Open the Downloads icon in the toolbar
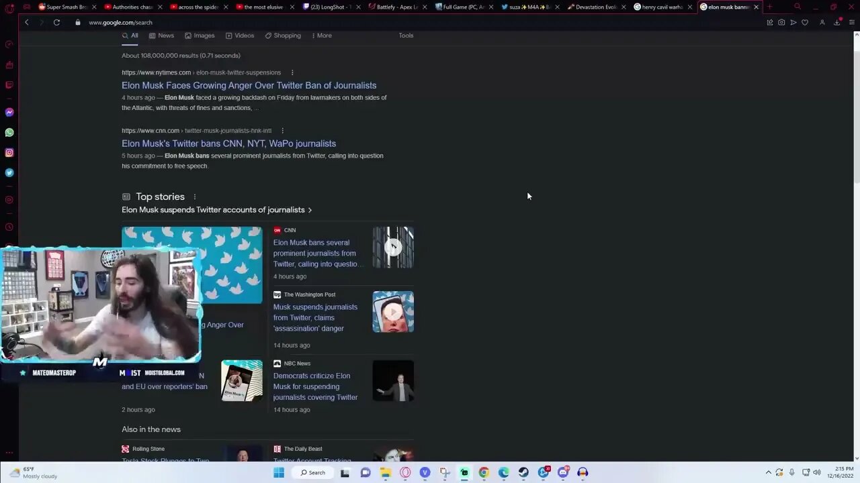 click(x=837, y=22)
